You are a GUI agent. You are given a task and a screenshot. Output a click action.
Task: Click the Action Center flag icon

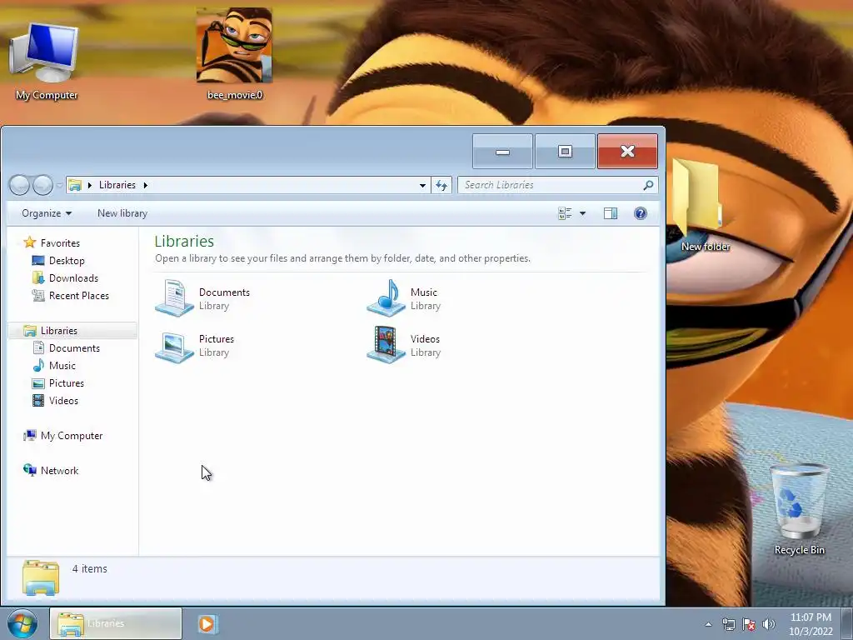[x=749, y=624]
